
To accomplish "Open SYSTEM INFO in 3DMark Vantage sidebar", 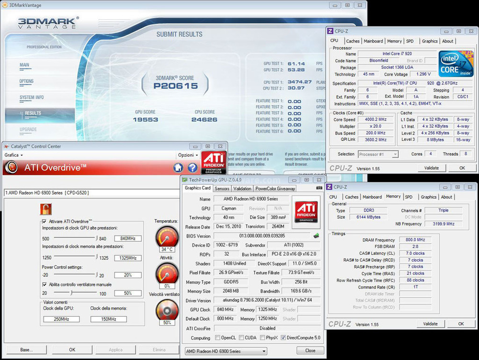I will pos(32,97).
